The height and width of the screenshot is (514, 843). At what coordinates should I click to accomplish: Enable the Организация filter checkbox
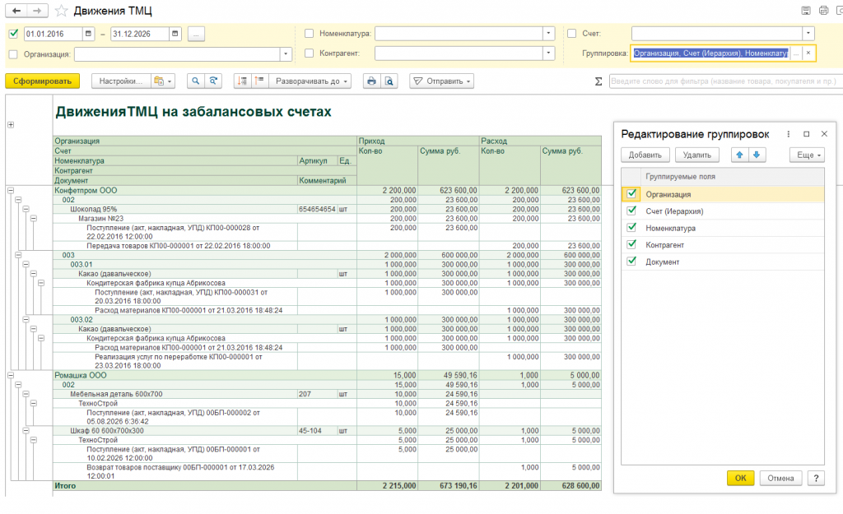(x=14, y=54)
